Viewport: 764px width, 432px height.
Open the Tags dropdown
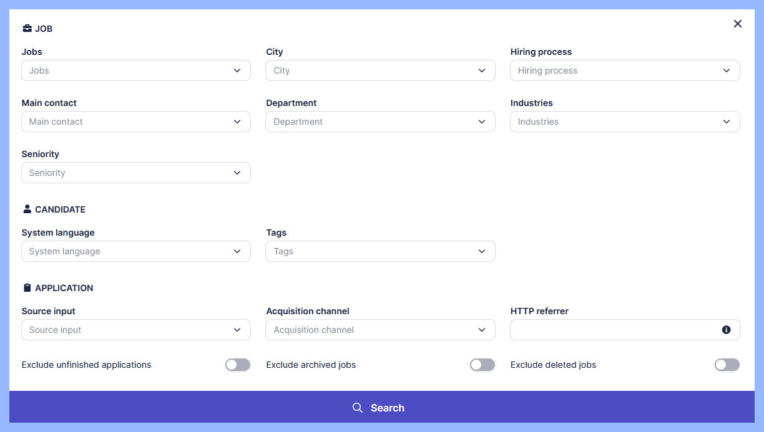(380, 251)
